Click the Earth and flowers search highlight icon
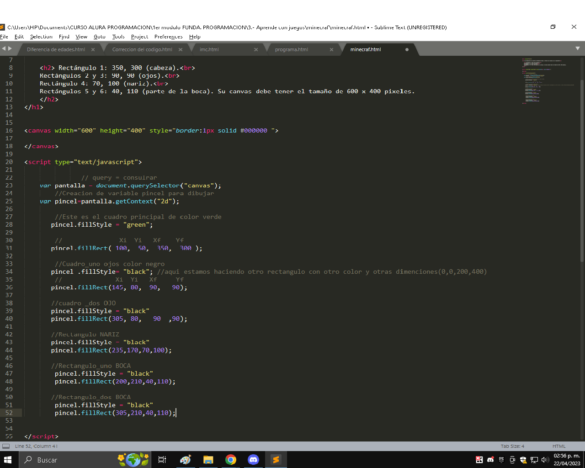The height and width of the screenshot is (468, 585). [133, 459]
